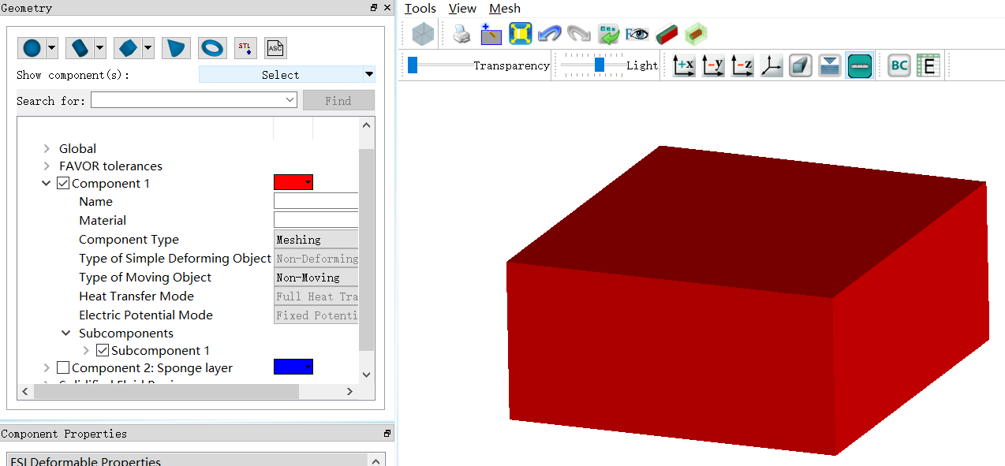Insert a cylinder primitive
Image resolution: width=1005 pixels, height=466 pixels.
[80, 48]
